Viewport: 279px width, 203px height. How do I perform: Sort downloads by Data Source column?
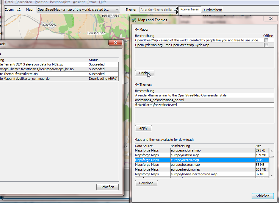153,146
